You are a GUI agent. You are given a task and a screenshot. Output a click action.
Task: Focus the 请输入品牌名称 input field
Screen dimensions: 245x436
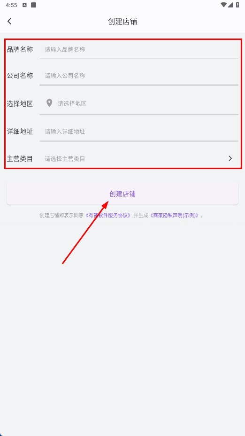click(139, 50)
